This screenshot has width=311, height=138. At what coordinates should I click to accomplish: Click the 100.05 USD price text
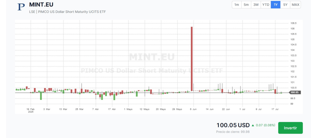click(233, 125)
